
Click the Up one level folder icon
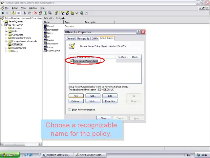click(14, 13)
